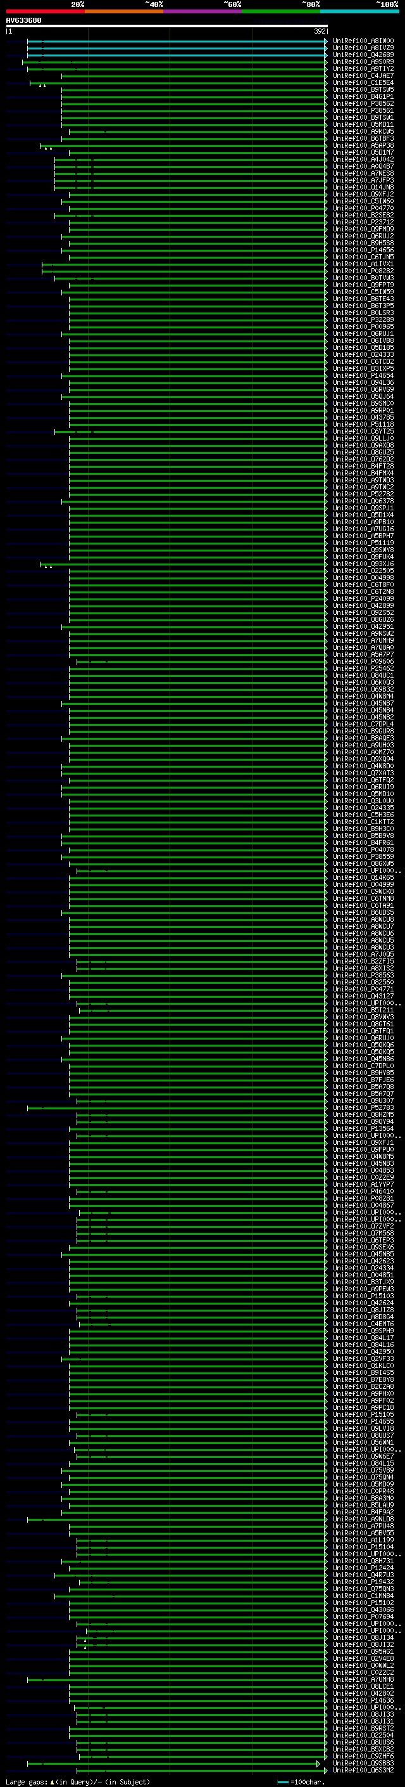This screenshot has height=1787, width=405.
Task: Click hit label UniRef100_P07694
Action: click(363, 1617)
